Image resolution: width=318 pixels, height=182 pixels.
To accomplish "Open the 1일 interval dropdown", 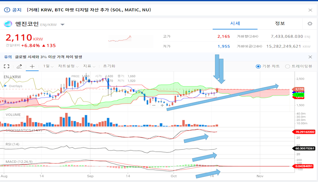I will pyautogui.click(x=48, y=66).
